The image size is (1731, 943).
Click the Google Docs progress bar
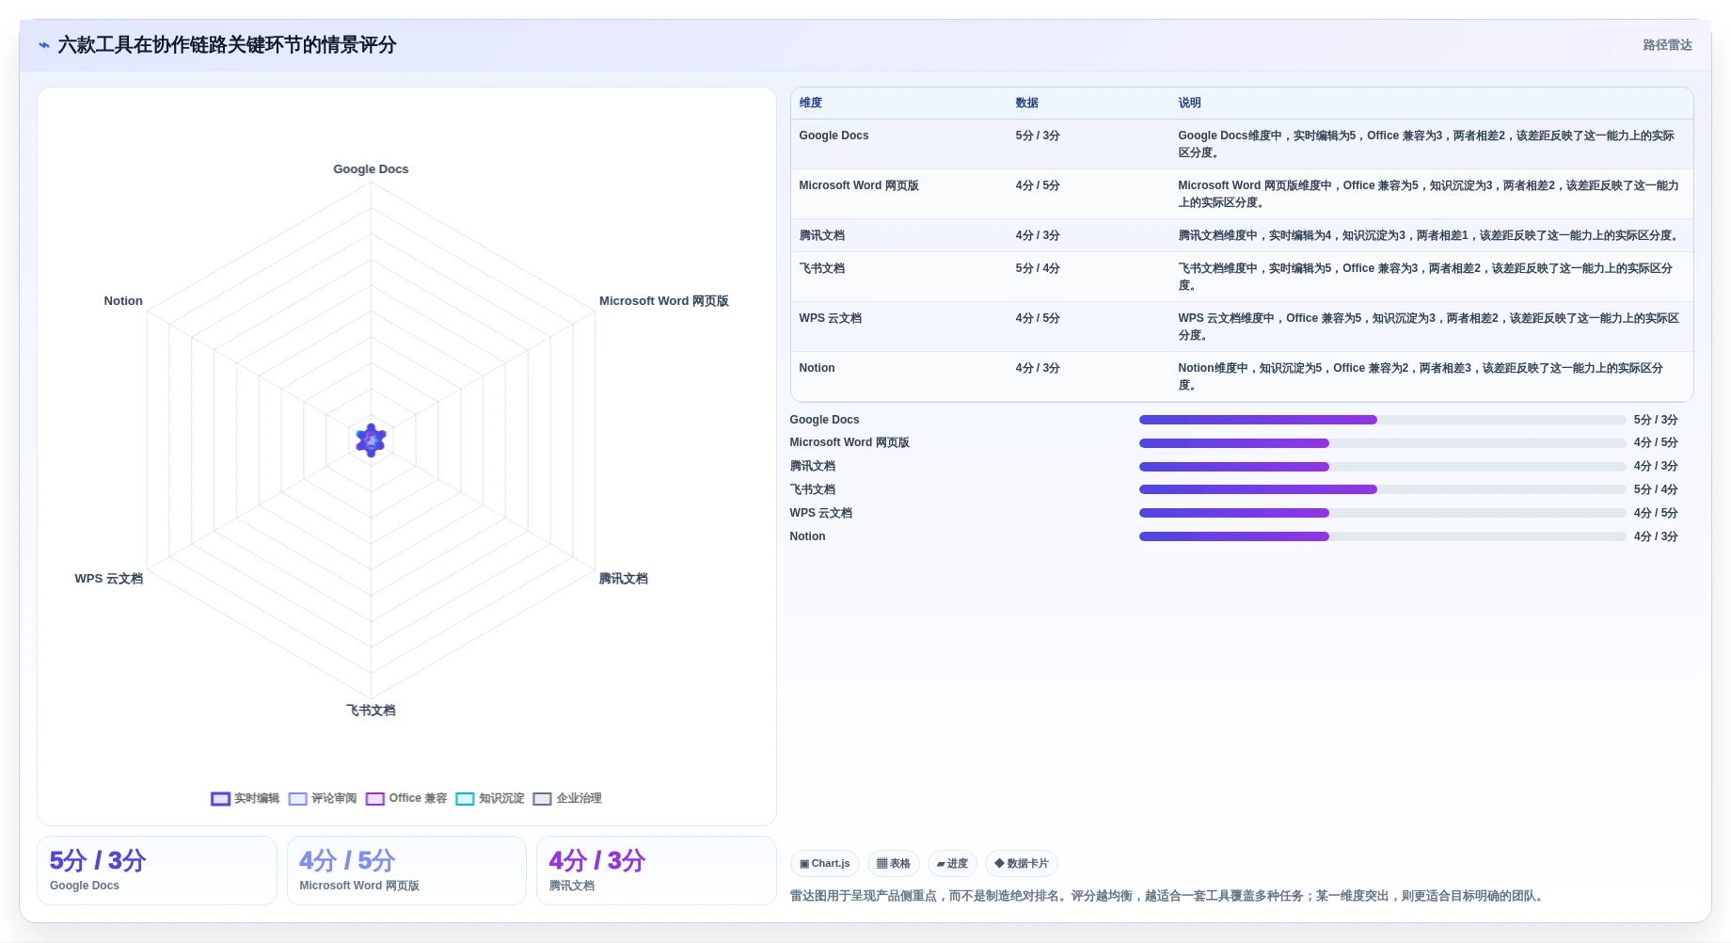[1382, 420]
